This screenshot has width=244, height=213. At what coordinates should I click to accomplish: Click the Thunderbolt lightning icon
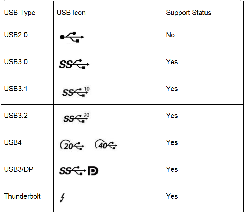63,198
